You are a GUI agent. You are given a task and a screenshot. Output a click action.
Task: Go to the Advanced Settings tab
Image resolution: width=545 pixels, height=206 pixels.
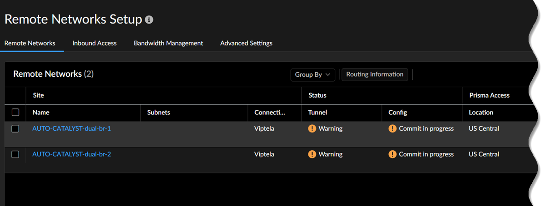pos(246,43)
